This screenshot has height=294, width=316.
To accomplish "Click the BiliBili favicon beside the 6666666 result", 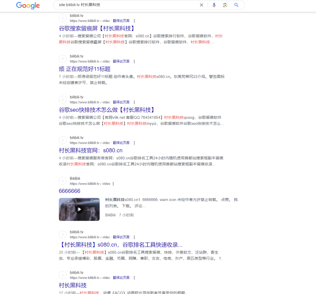I will tap(63, 181).
